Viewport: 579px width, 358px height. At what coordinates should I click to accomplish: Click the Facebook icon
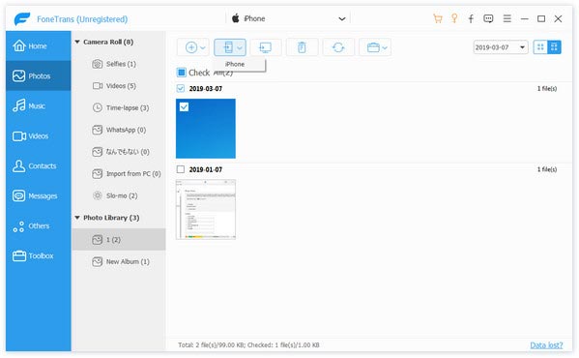(x=471, y=18)
